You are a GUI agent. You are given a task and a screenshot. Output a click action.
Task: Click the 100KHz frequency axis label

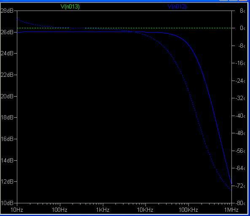click(188, 210)
